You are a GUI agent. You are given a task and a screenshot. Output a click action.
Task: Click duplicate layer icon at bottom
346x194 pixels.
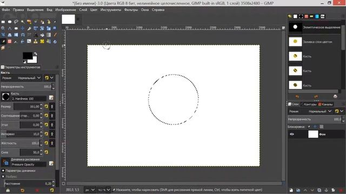[320, 190]
